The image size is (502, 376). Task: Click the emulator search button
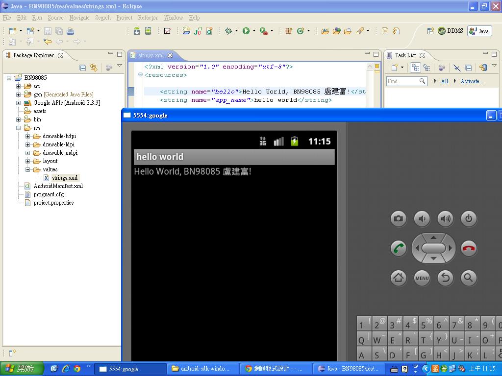(468, 278)
